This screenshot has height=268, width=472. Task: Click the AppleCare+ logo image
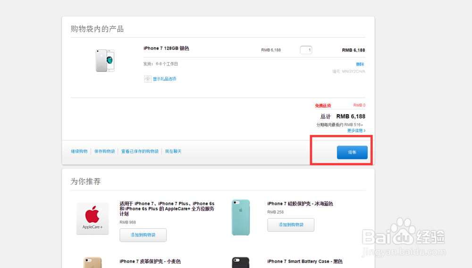[93, 218]
